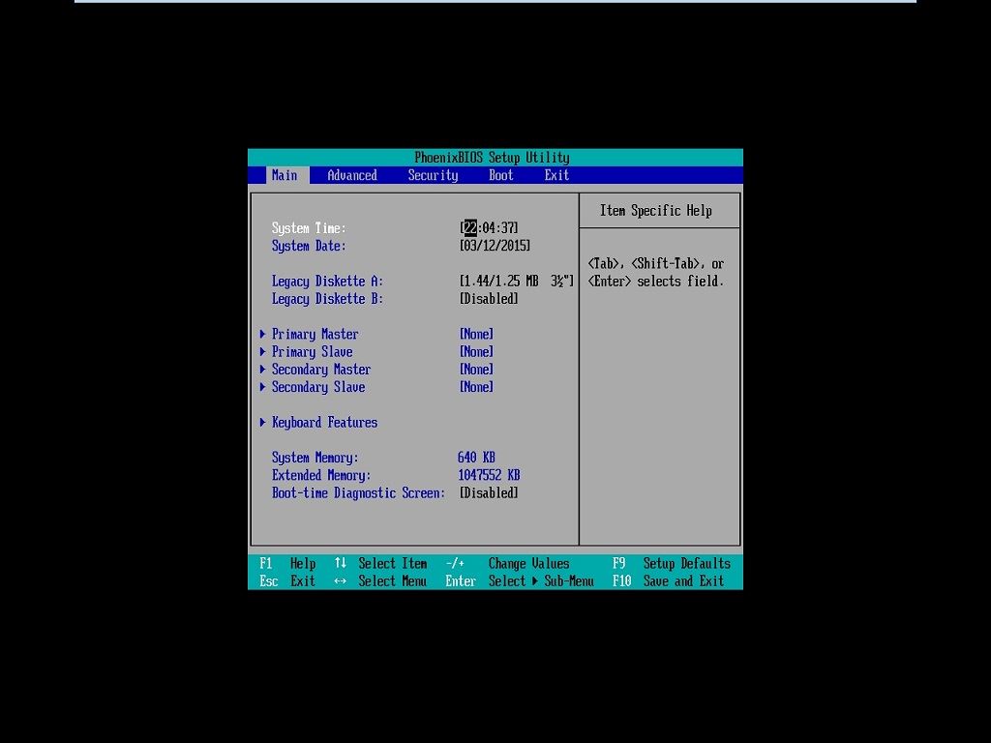Select the highlighted hour field 22

470,227
